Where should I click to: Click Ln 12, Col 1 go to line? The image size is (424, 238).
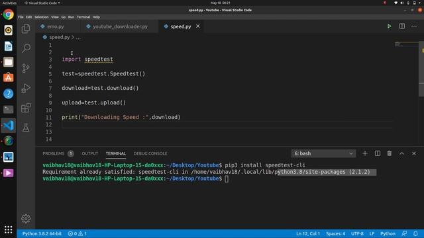point(308,233)
